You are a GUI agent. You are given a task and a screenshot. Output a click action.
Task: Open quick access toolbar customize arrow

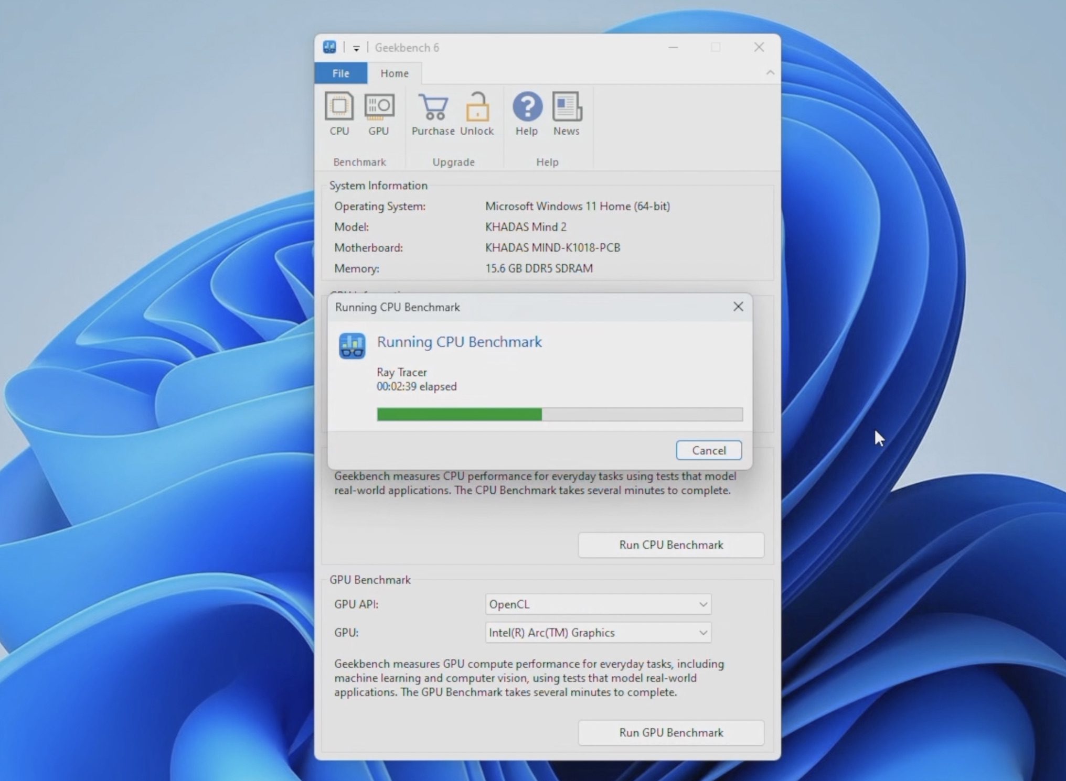356,48
